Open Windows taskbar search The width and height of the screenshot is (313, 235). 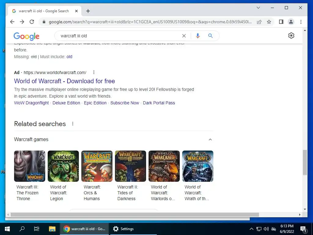coord(22,229)
